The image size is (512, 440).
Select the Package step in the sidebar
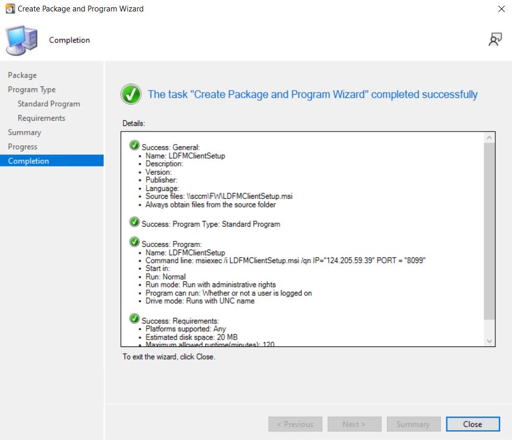coord(22,75)
